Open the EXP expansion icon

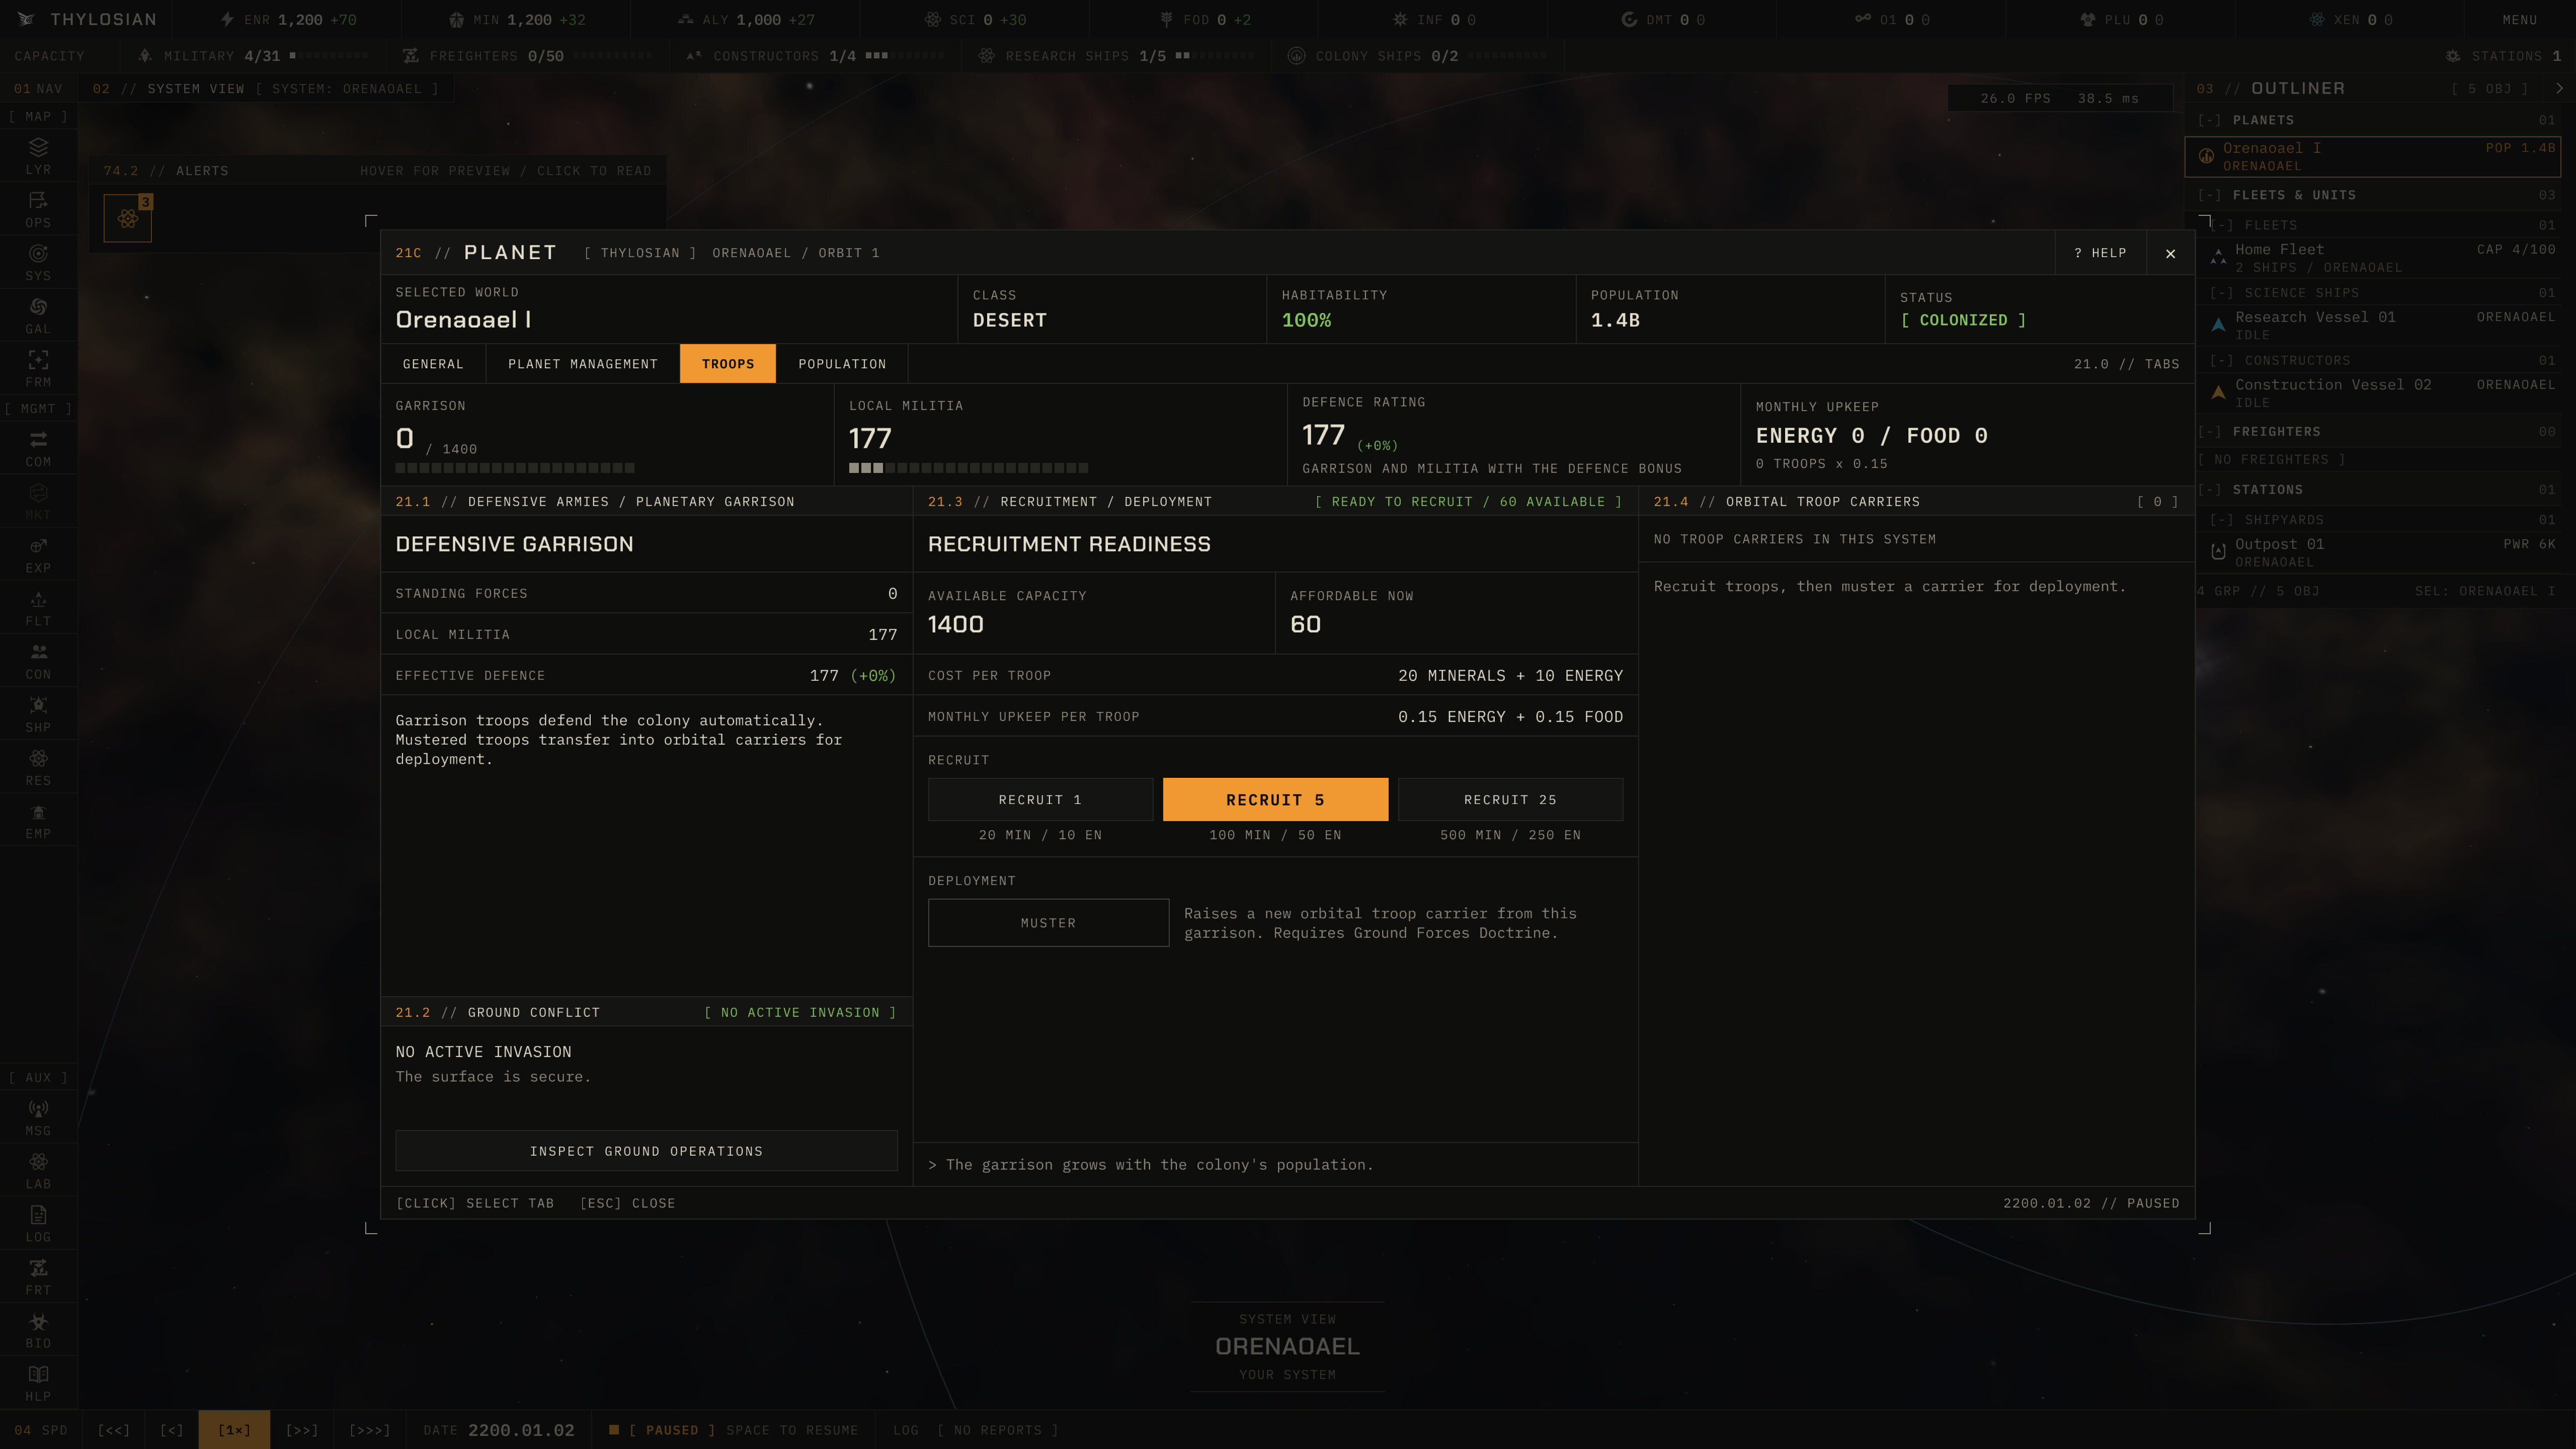(x=38, y=555)
